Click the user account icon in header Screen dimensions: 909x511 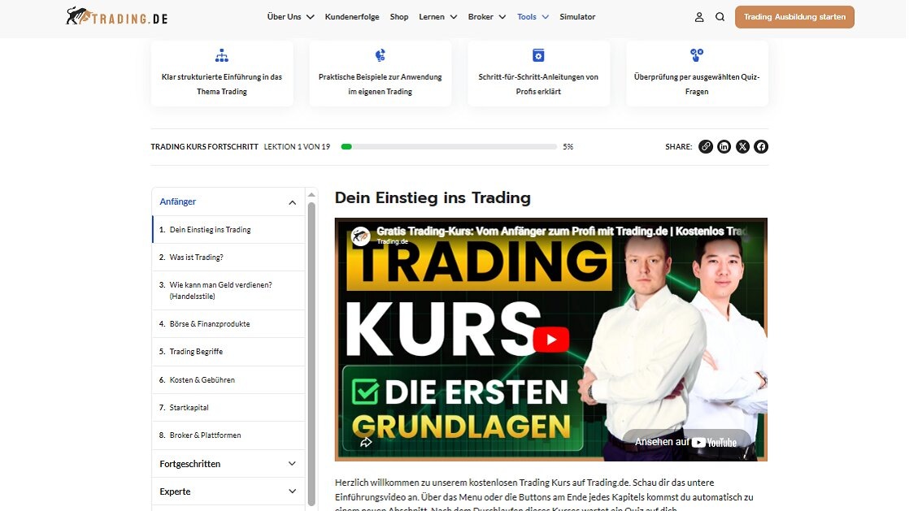click(x=698, y=17)
